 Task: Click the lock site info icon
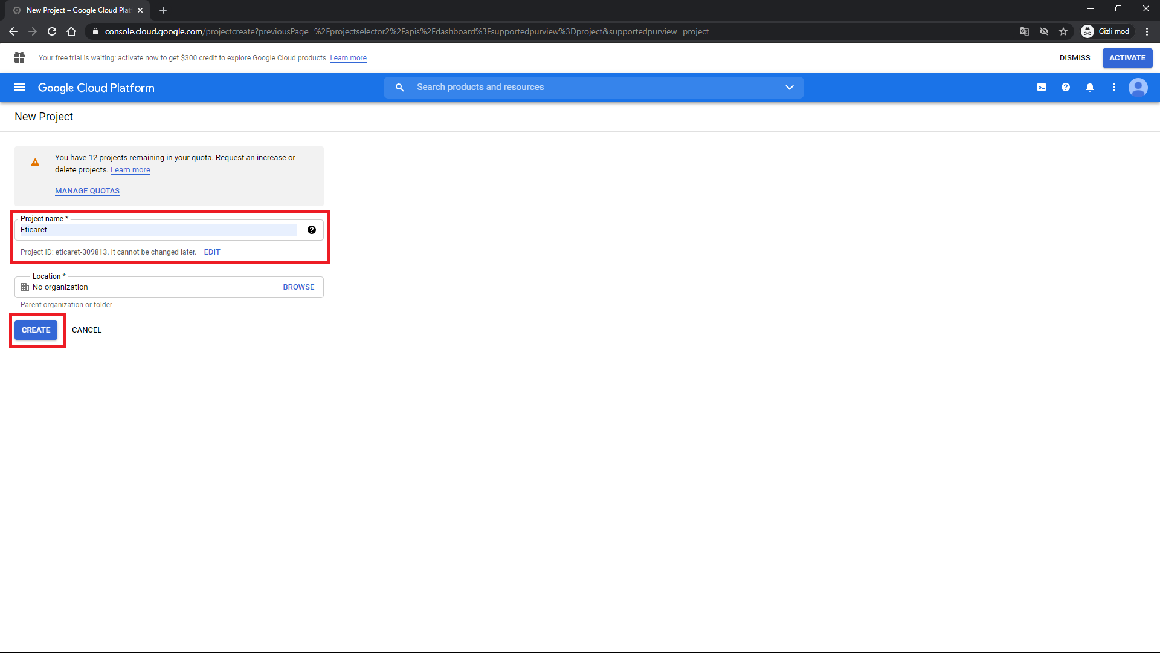click(x=95, y=31)
